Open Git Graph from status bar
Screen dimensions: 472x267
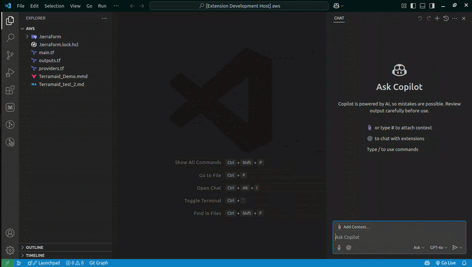click(x=99, y=263)
